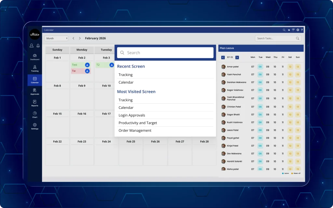Click the favorites star icon in top bar

click(289, 30)
